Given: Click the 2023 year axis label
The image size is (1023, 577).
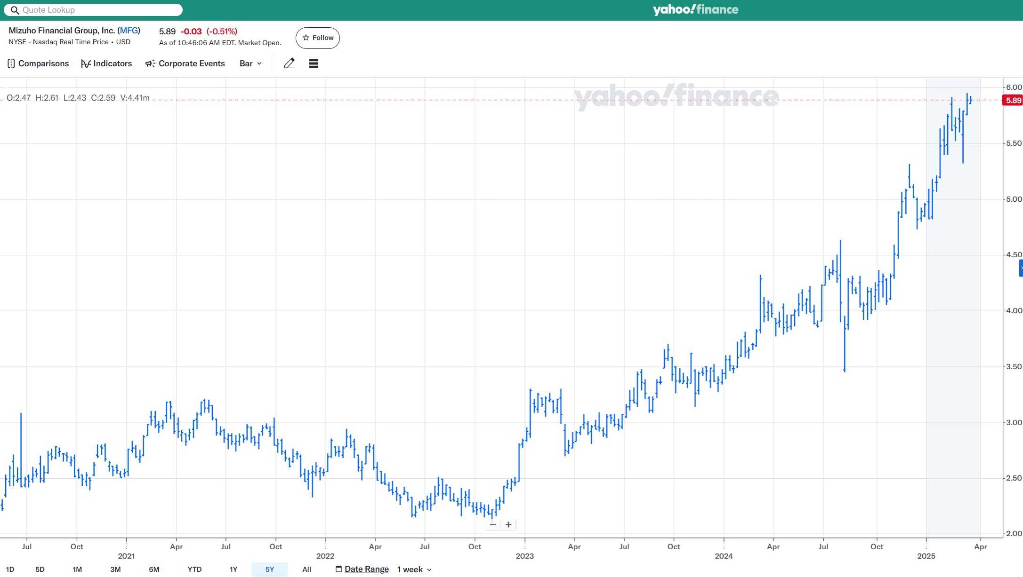Looking at the screenshot, I should [x=524, y=556].
